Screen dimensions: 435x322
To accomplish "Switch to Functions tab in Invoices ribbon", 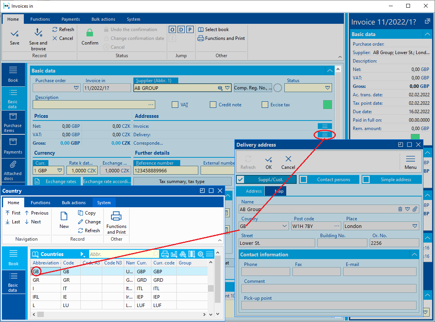I will (x=40, y=19).
